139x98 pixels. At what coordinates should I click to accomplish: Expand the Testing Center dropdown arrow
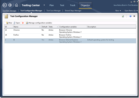(x=44, y=5)
